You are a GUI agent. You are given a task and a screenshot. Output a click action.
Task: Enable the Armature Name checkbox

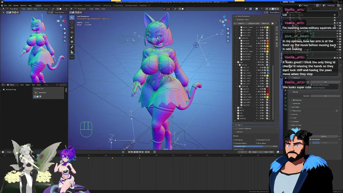pos(234,143)
